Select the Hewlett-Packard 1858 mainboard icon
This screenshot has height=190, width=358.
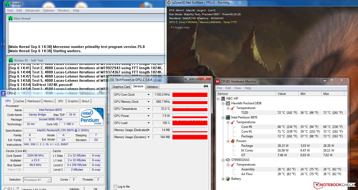pos(228,103)
